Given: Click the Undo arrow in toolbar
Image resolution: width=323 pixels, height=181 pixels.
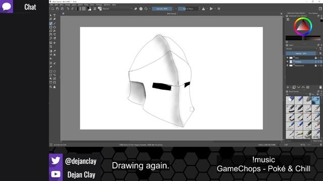Looking at the screenshot, I should [x=68, y=9].
